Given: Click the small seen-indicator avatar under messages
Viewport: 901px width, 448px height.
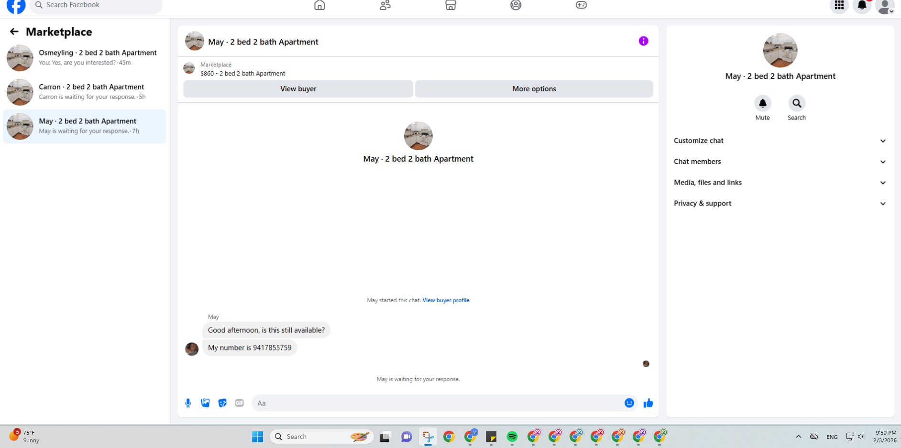Looking at the screenshot, I should 646,364.
